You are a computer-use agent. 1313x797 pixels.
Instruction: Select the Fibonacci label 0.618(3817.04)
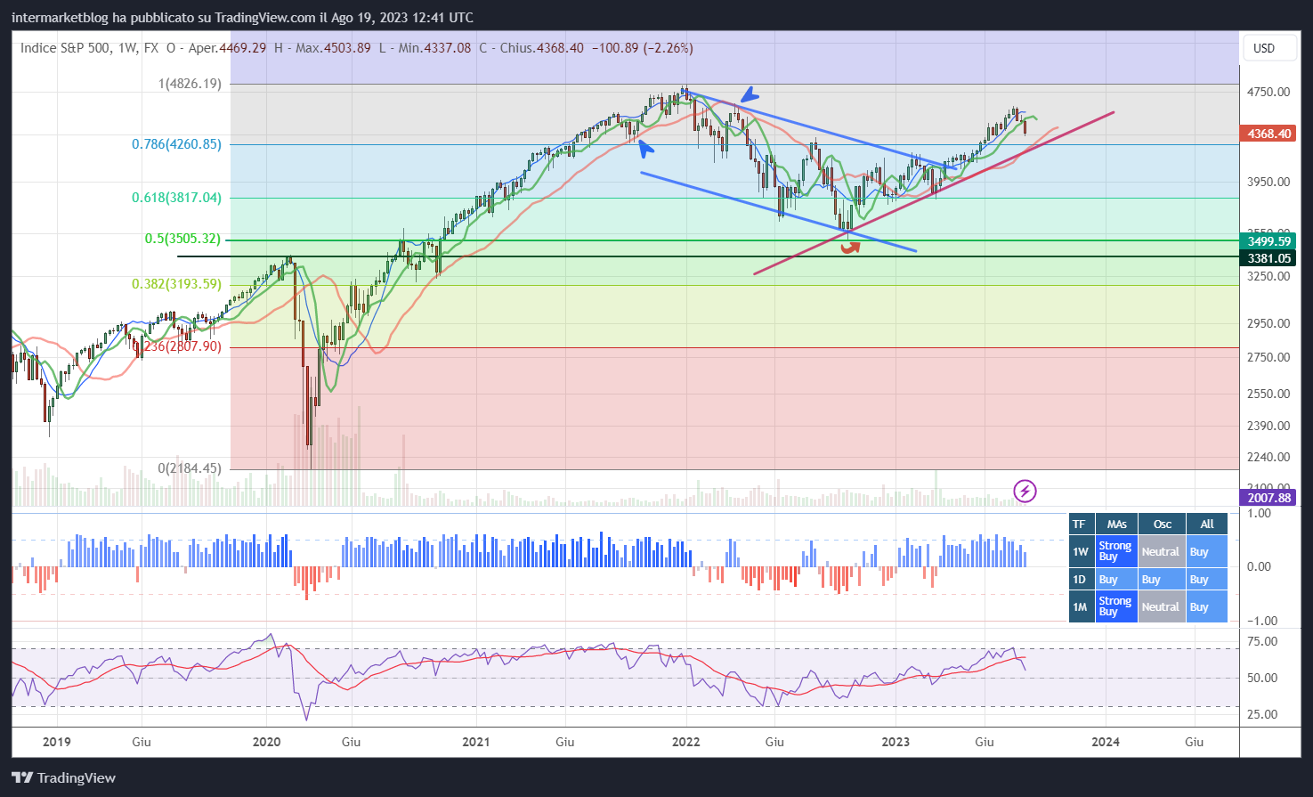point(176,198)
